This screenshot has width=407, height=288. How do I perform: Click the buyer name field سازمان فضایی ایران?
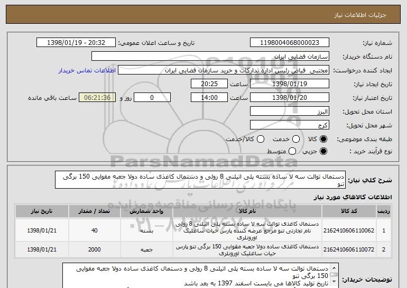coord(210,57)
